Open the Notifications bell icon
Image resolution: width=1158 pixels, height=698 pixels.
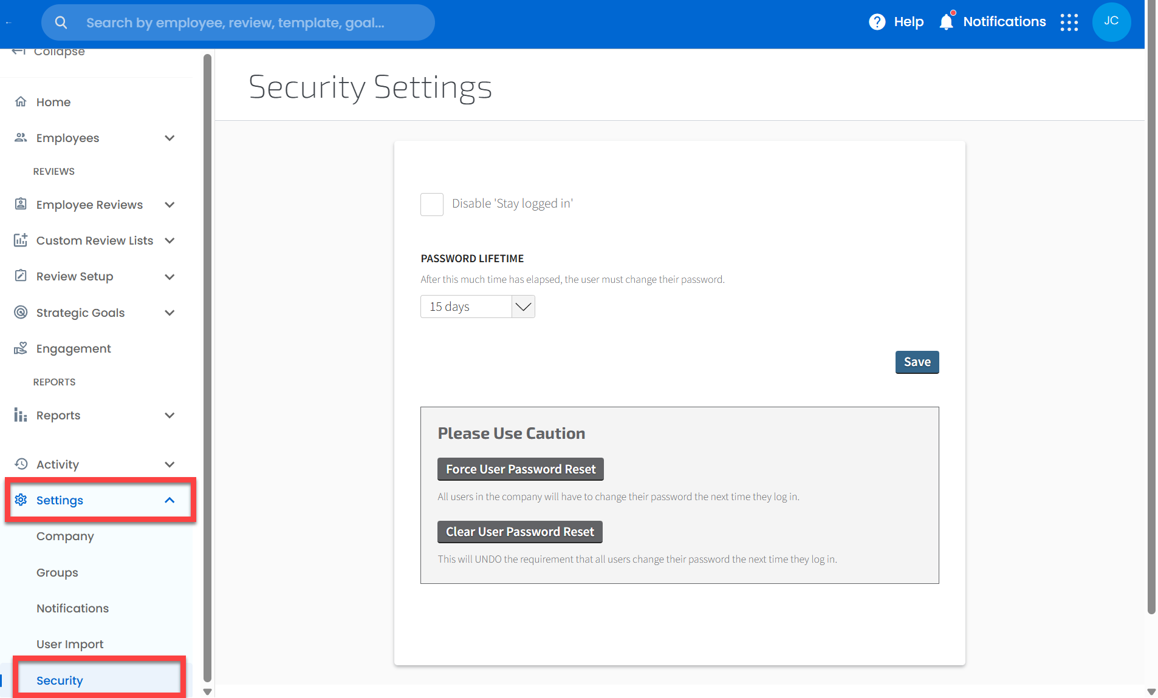tap(946, 22)
